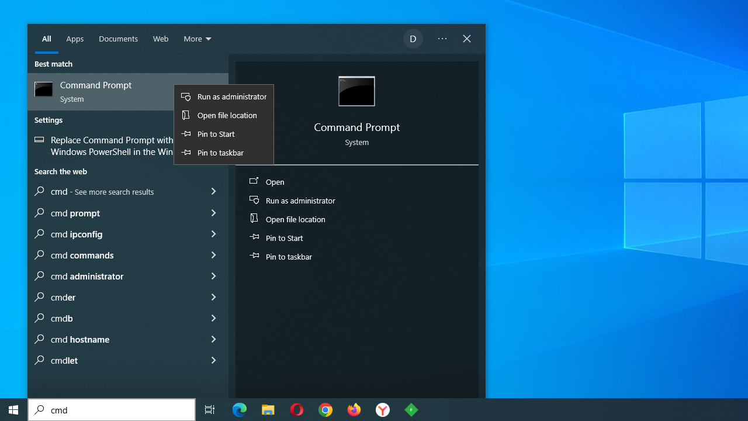Expand the cmd hostname suggestion arrow
Screen dimensions: 748x421
click(213, 339)
